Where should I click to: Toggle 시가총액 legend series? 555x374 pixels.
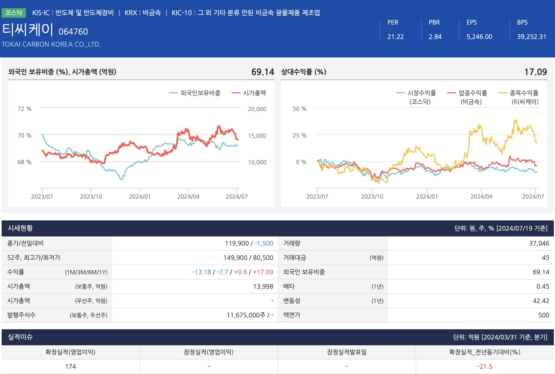click(x=254, y=93)
